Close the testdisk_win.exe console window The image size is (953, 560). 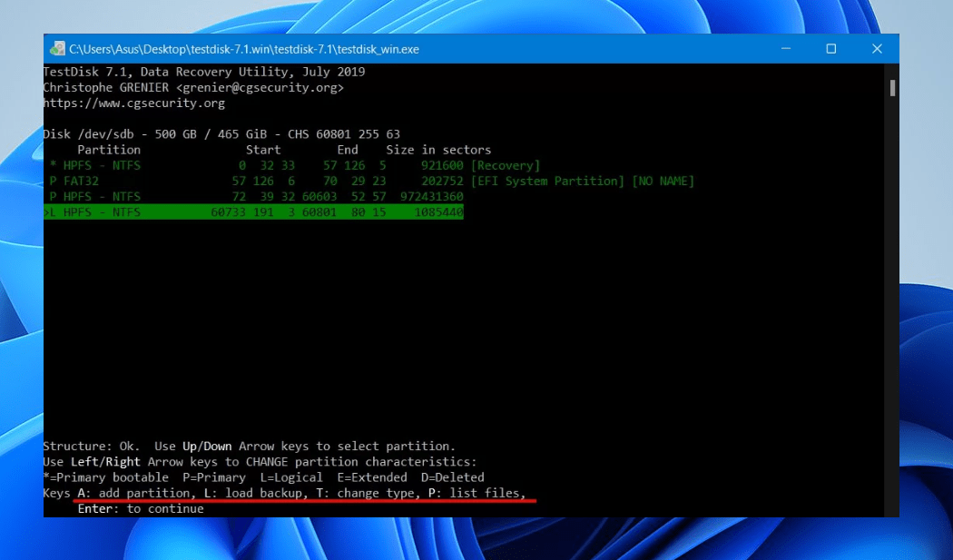point(877,49)
